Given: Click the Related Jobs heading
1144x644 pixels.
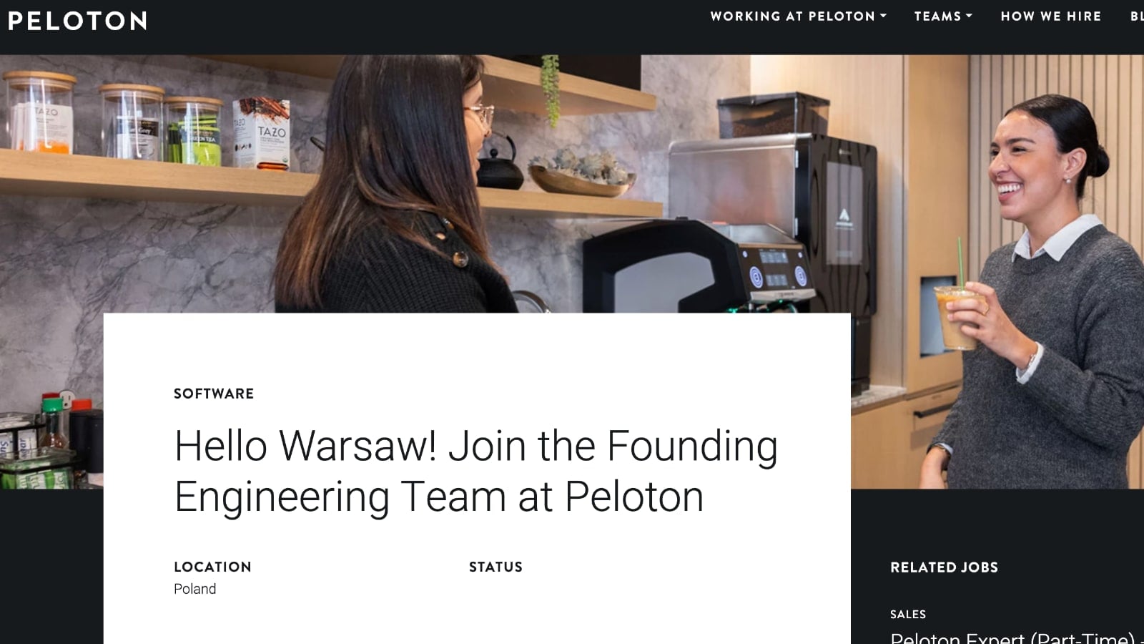Looking at the screenshot, I should pyautogui.click(x=944, y=567).
